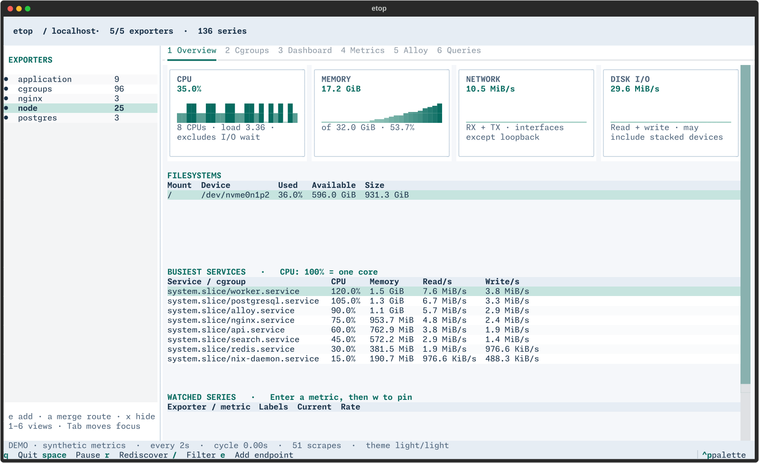Select the /dev/nvme0n1p2 filesystem row
The height and width of the screenshot is (463, 759).
(454, 195)
